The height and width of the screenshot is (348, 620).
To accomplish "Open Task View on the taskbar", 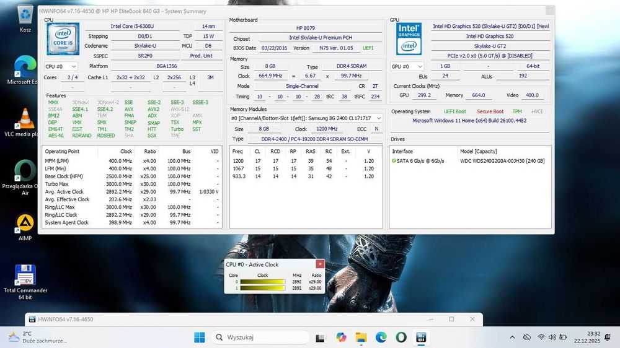I will [x=320, y=337].
